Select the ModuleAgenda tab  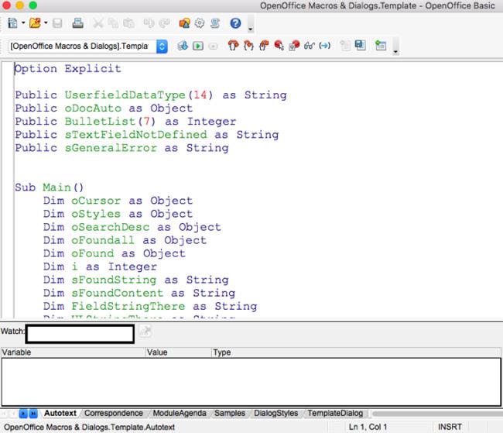180,414
